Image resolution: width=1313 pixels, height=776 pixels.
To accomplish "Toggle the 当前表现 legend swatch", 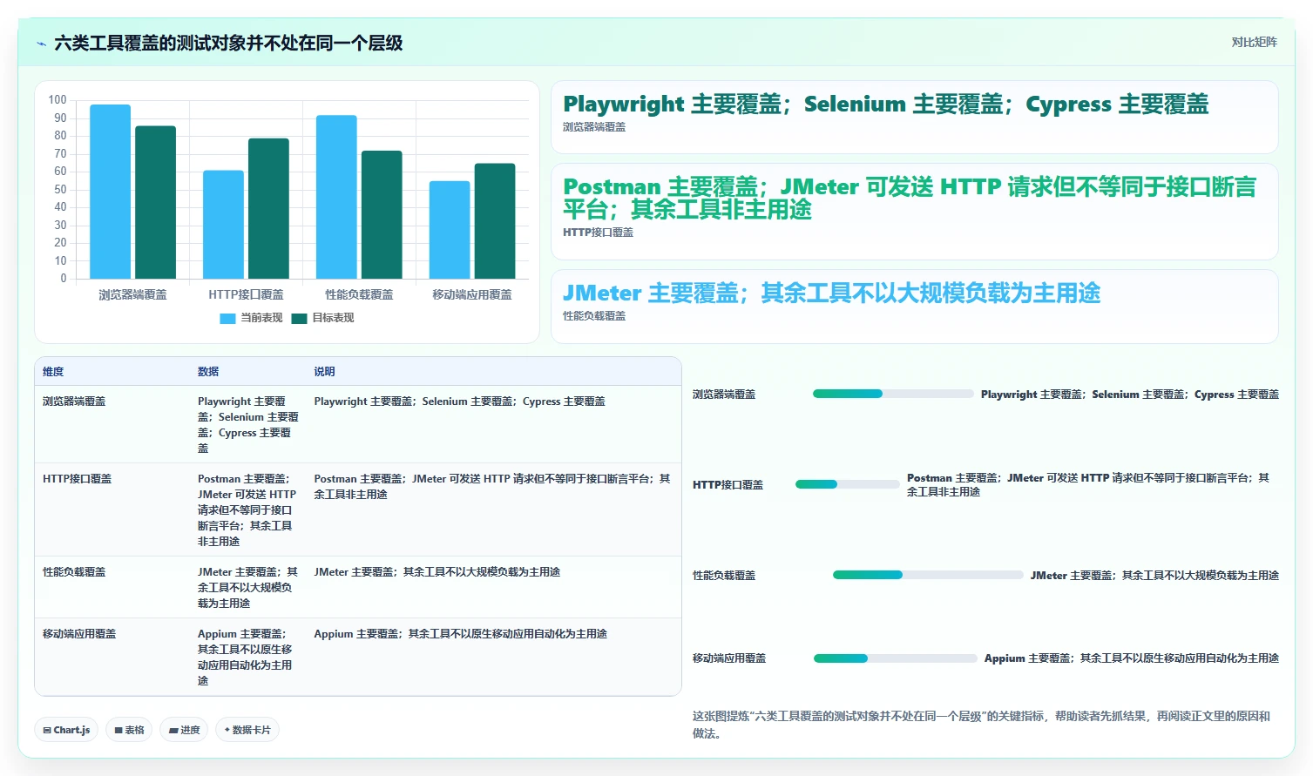I will (227, 318).
